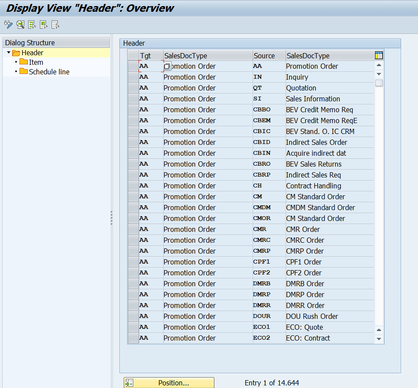Click the 'DMRR Order' cell
The width and height of the screenshot is (418, 388).
click(329, 305)
